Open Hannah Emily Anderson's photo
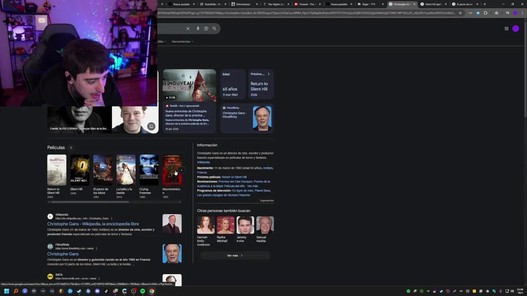 pos(206,225)
